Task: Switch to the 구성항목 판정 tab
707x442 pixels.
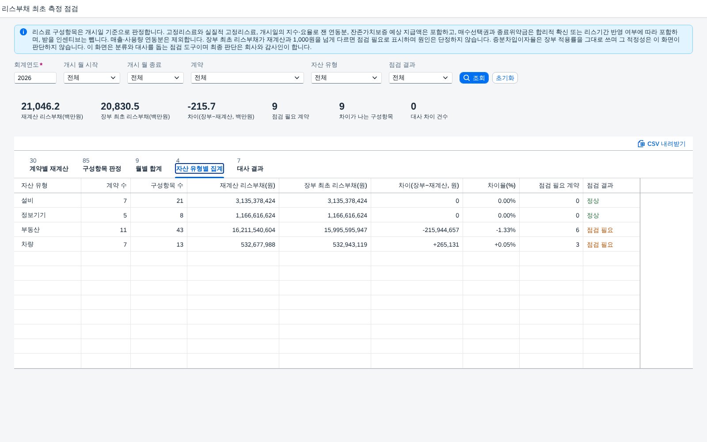Action: pyautogui.click(x=102, y=165)
